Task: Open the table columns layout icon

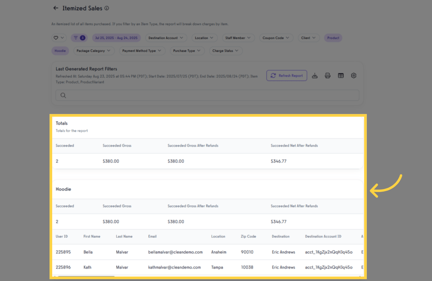Action: click(341, 76)
